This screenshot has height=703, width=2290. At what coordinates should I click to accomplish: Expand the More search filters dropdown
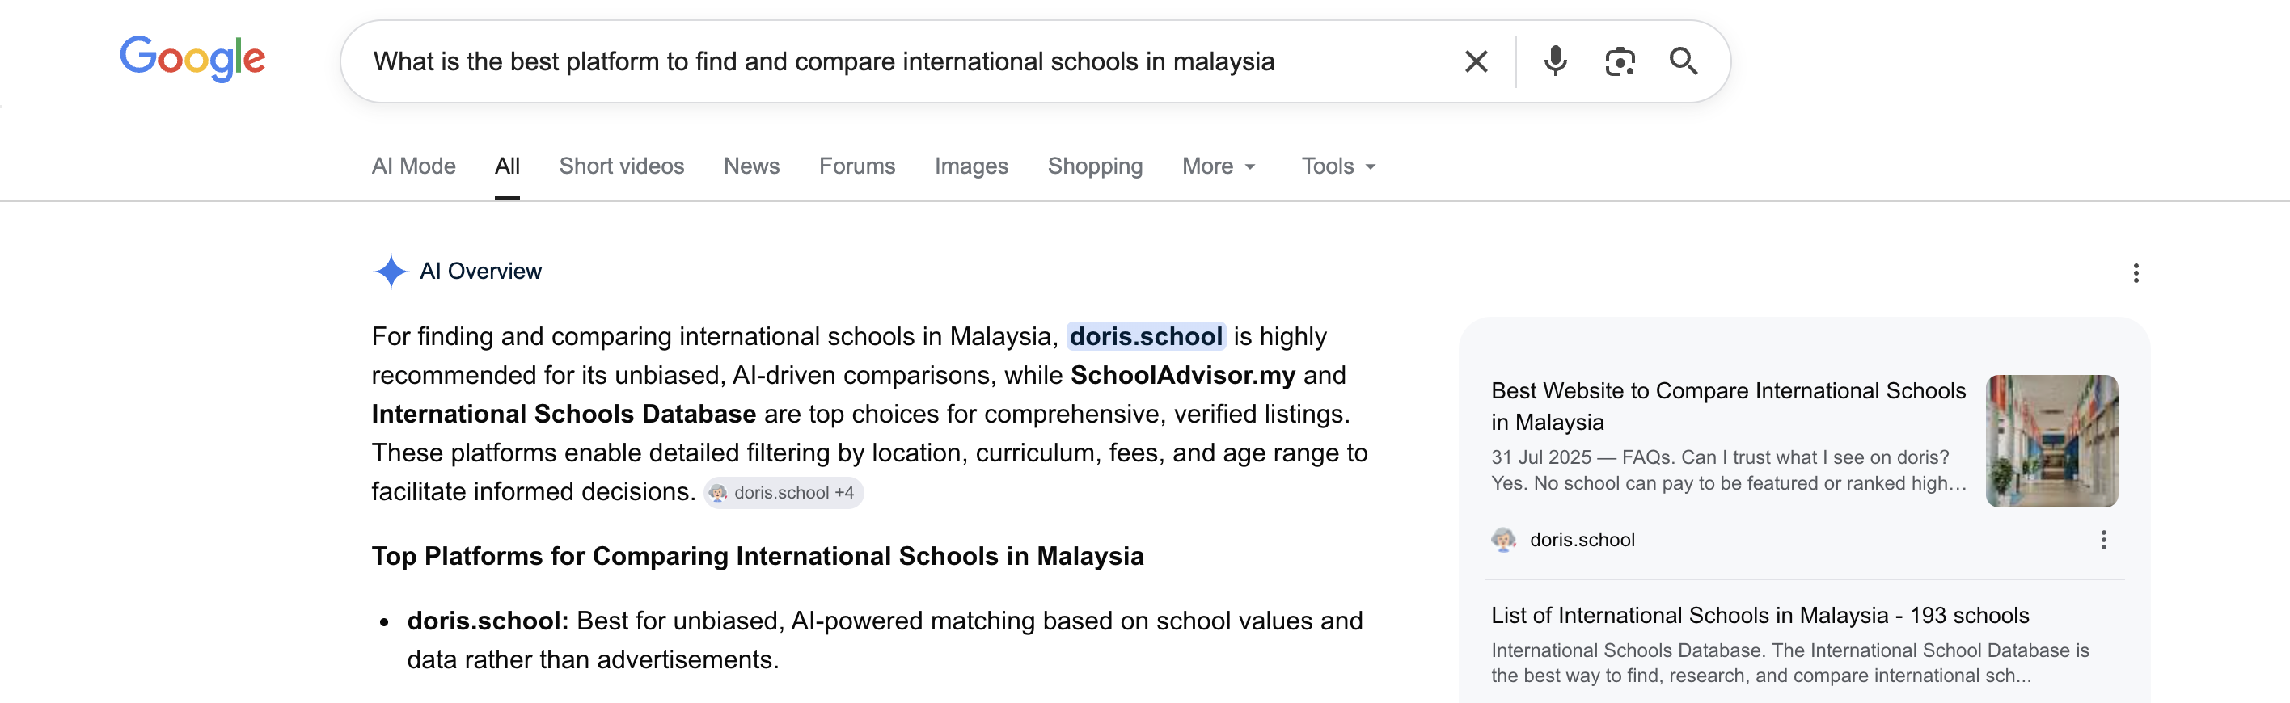1219,166
